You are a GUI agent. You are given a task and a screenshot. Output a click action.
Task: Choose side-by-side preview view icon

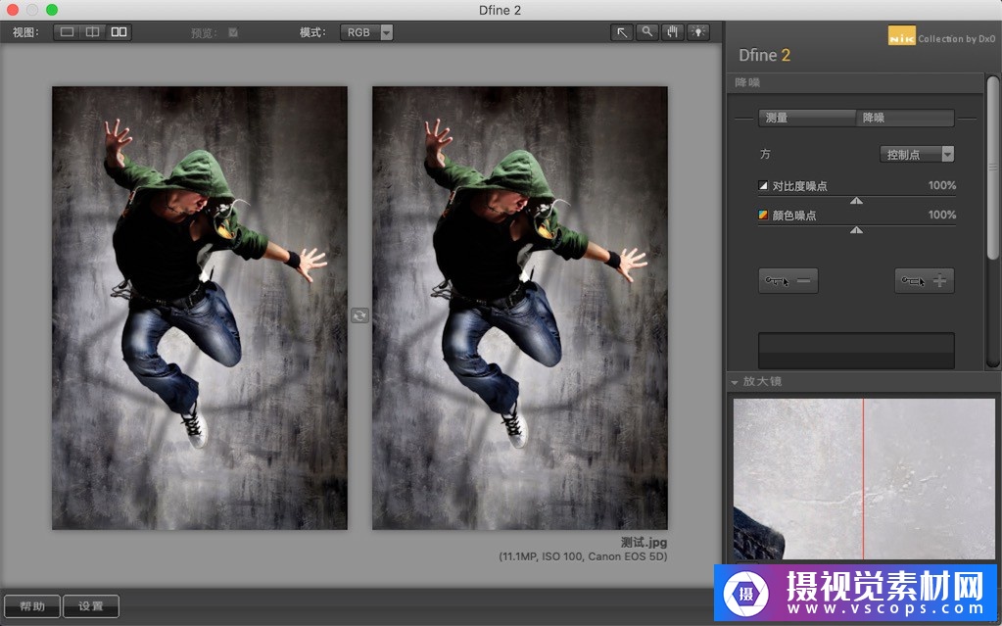click(x=119, y=32)
